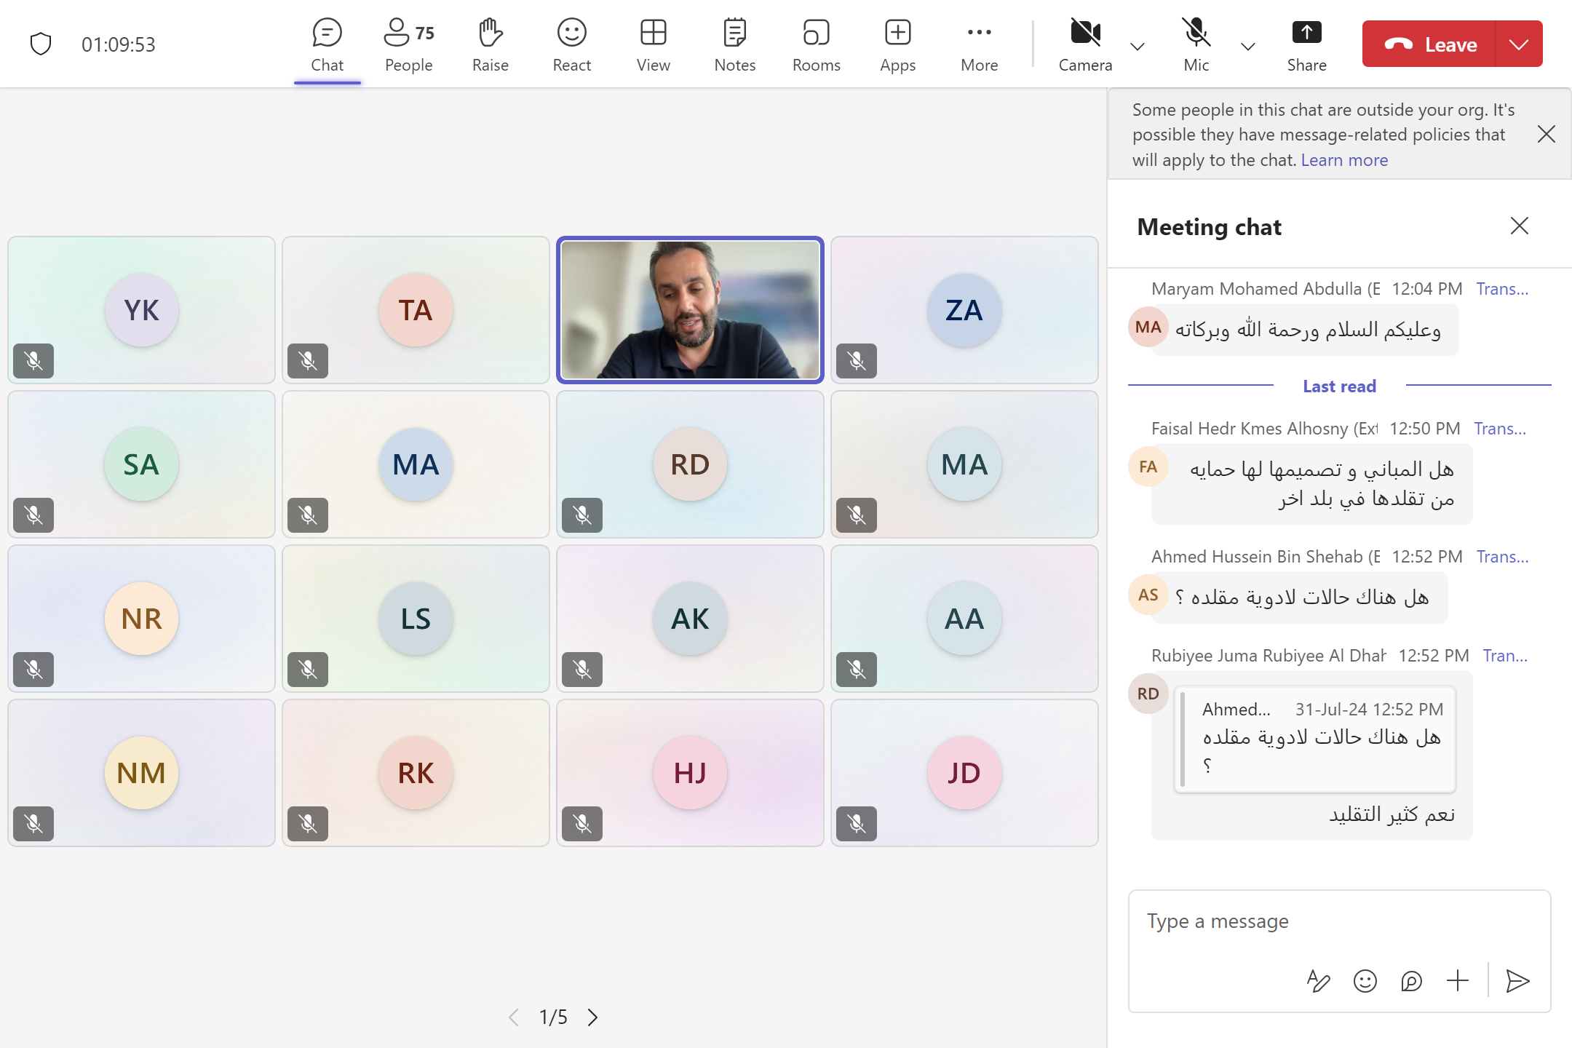Image resolution: width=1572 pixels, height=1048 pixels.
Task: Click the Format text icon in message box
Action: tap(1318, 981)
